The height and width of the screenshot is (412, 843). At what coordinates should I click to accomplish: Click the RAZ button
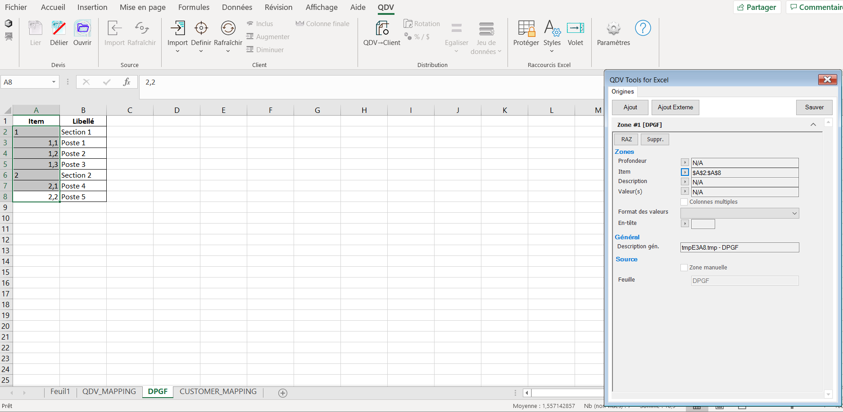(x=626, y=139)
